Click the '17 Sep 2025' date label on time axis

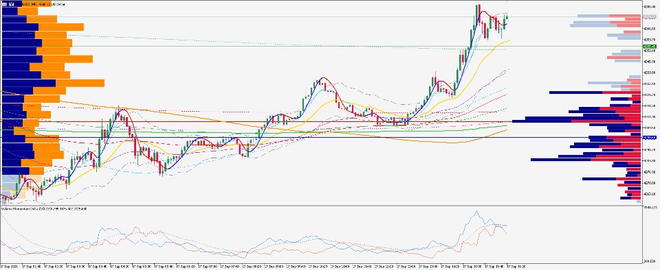tap(8, 266)
